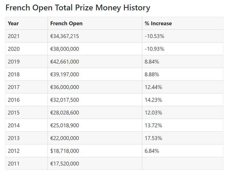This screenshot has height=178, width=228.
Task: Select the 2021 year cell
Action: point(13,36)
